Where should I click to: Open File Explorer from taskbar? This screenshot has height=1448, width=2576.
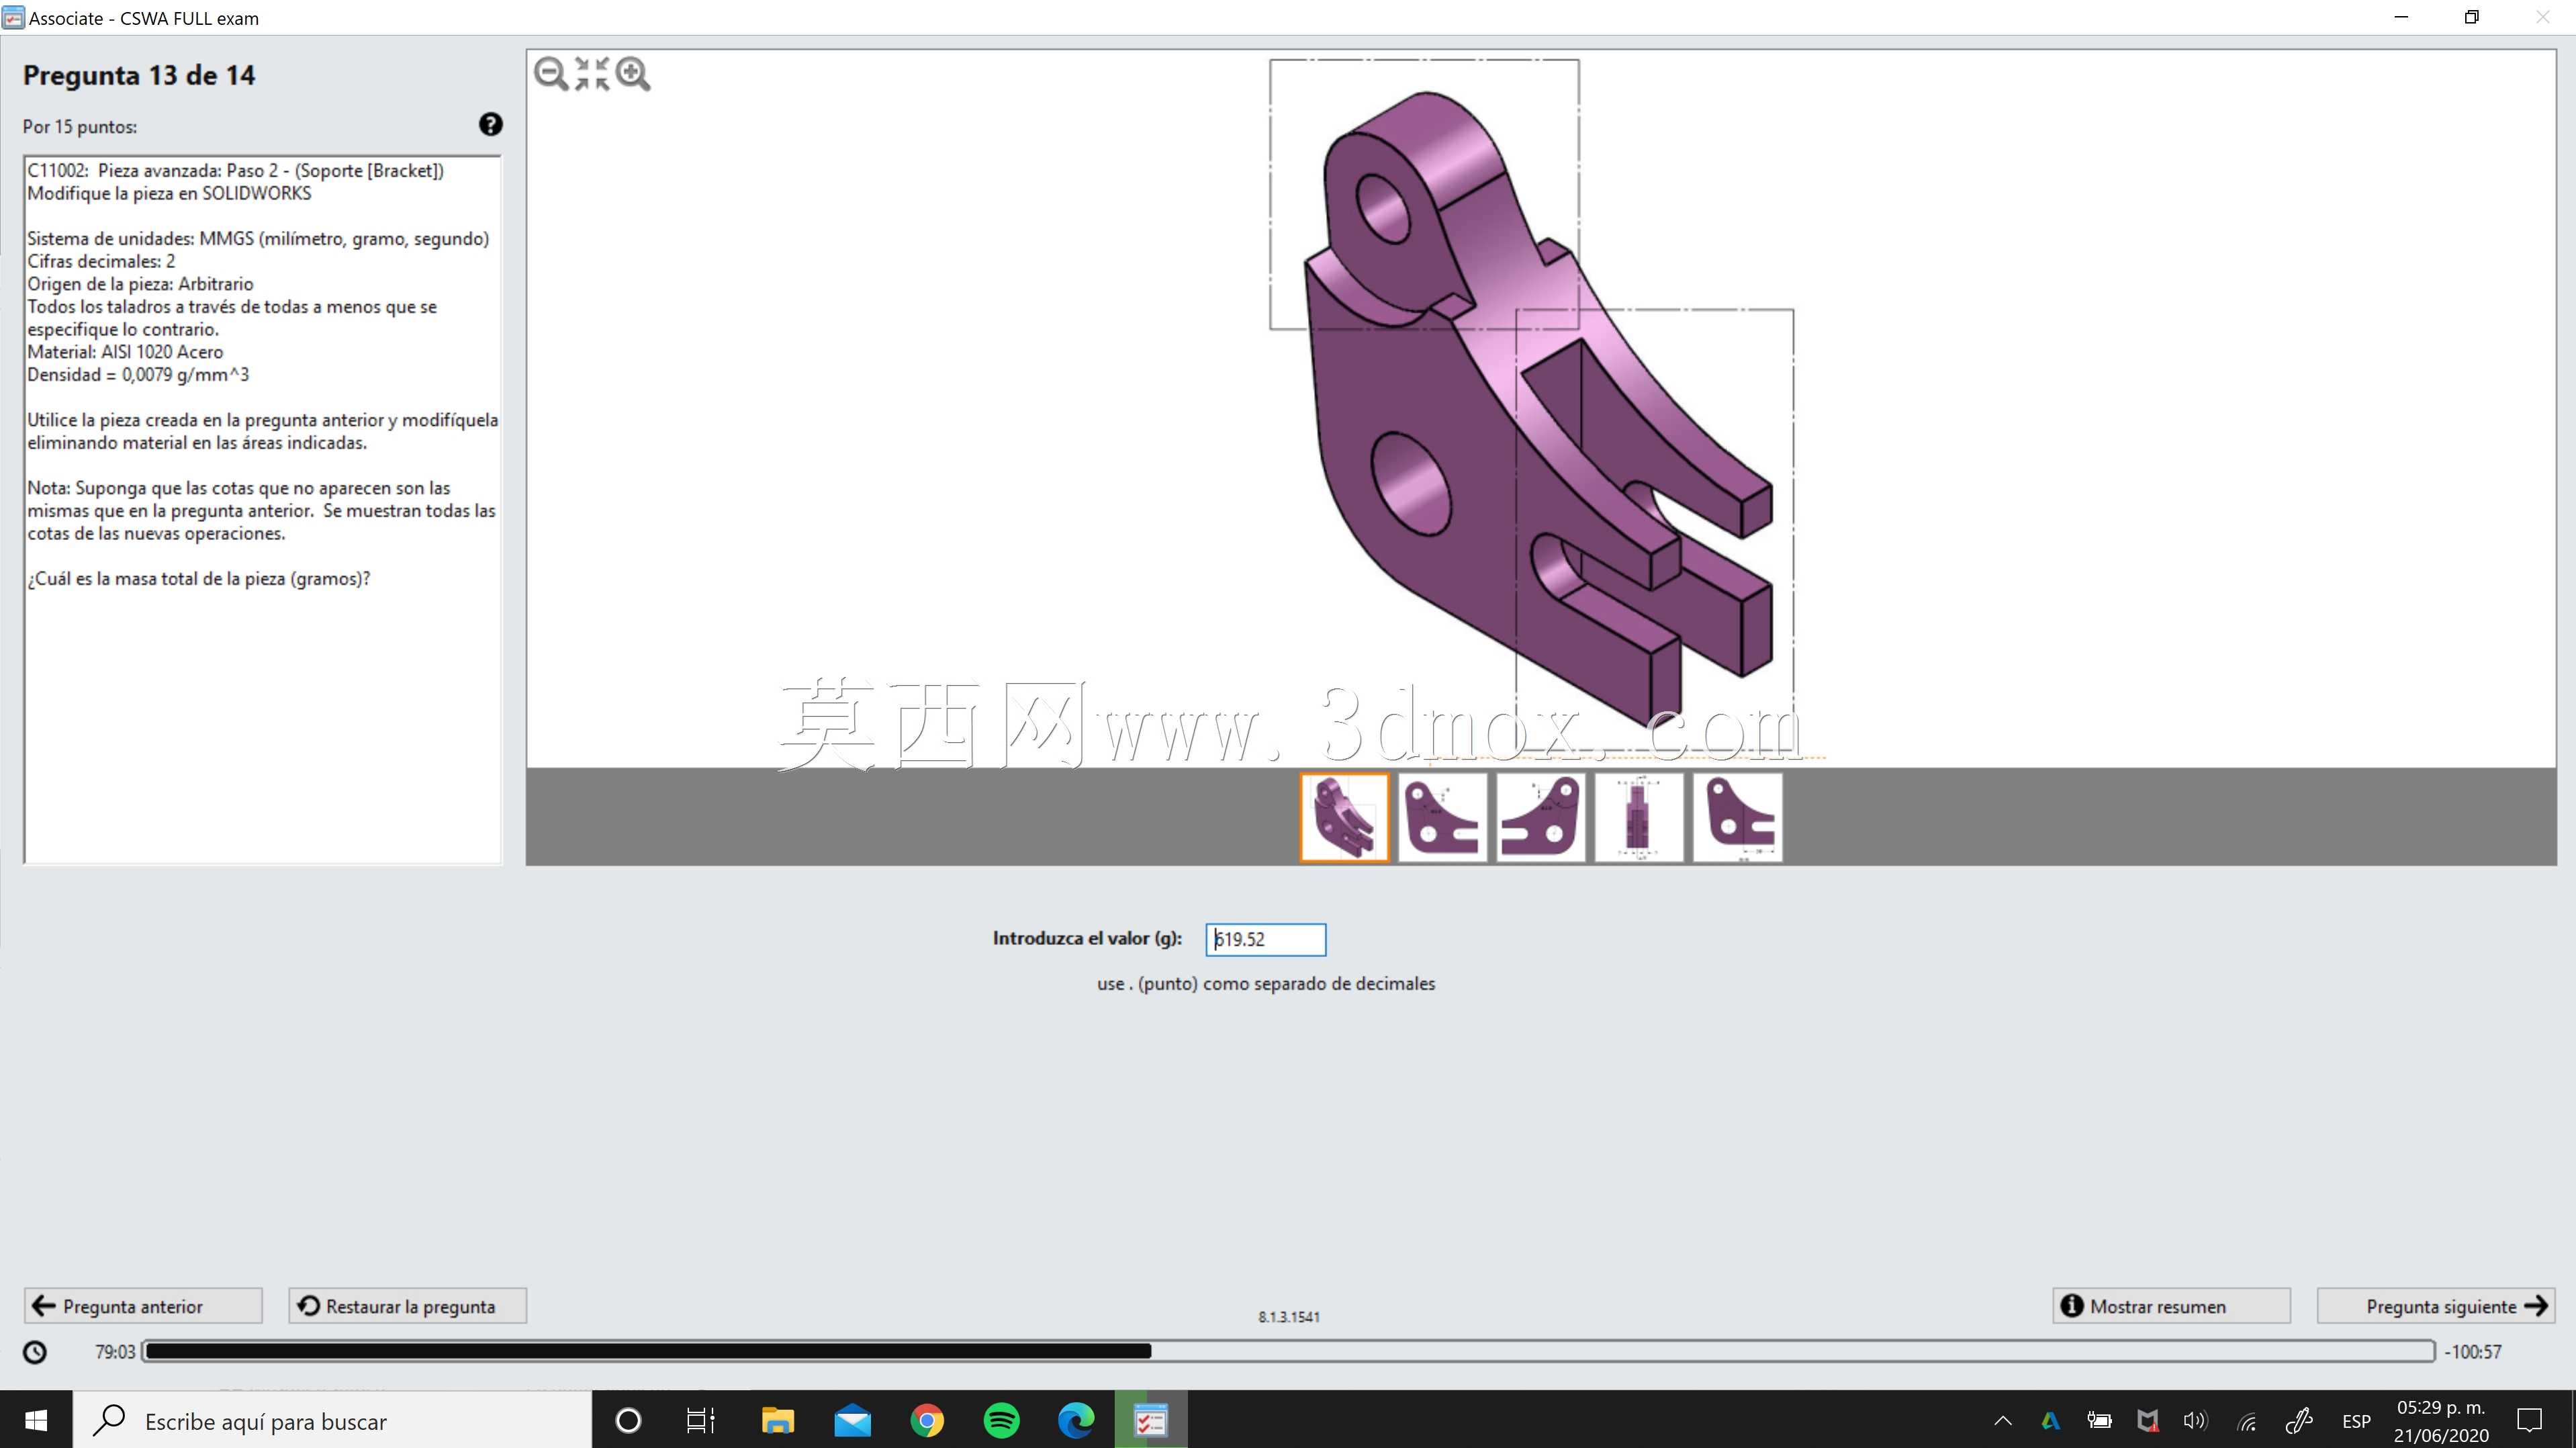(x=777, y=1420)
